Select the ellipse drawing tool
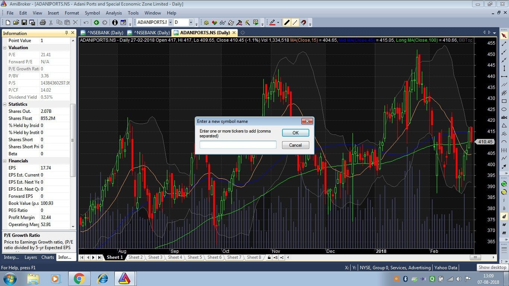509x286 pixels. tap(504, 109)
